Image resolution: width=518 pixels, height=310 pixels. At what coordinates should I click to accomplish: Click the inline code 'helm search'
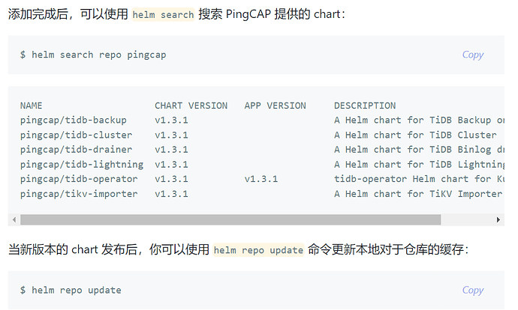click(163, 15)
